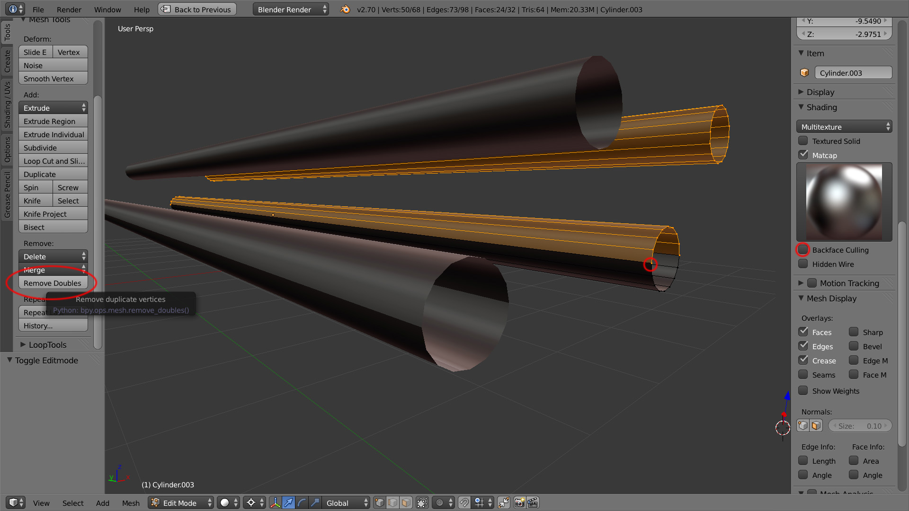Select face select mode icon
909x511 pixels.
406,502
